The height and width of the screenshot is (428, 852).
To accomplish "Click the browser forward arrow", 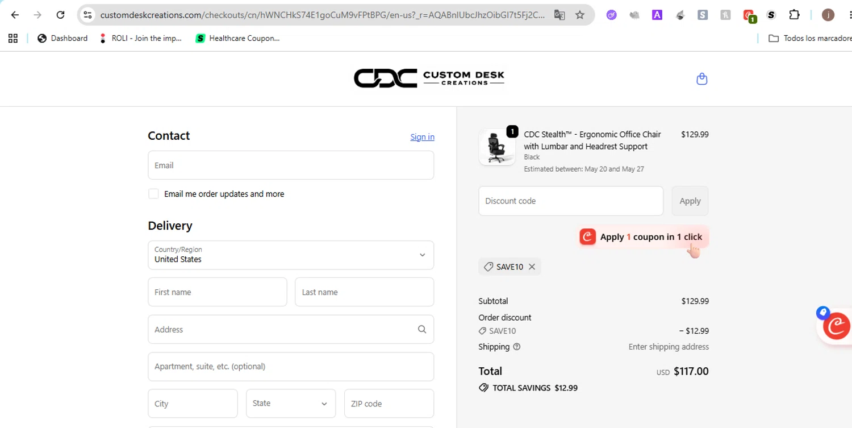I will click(37, 15).
